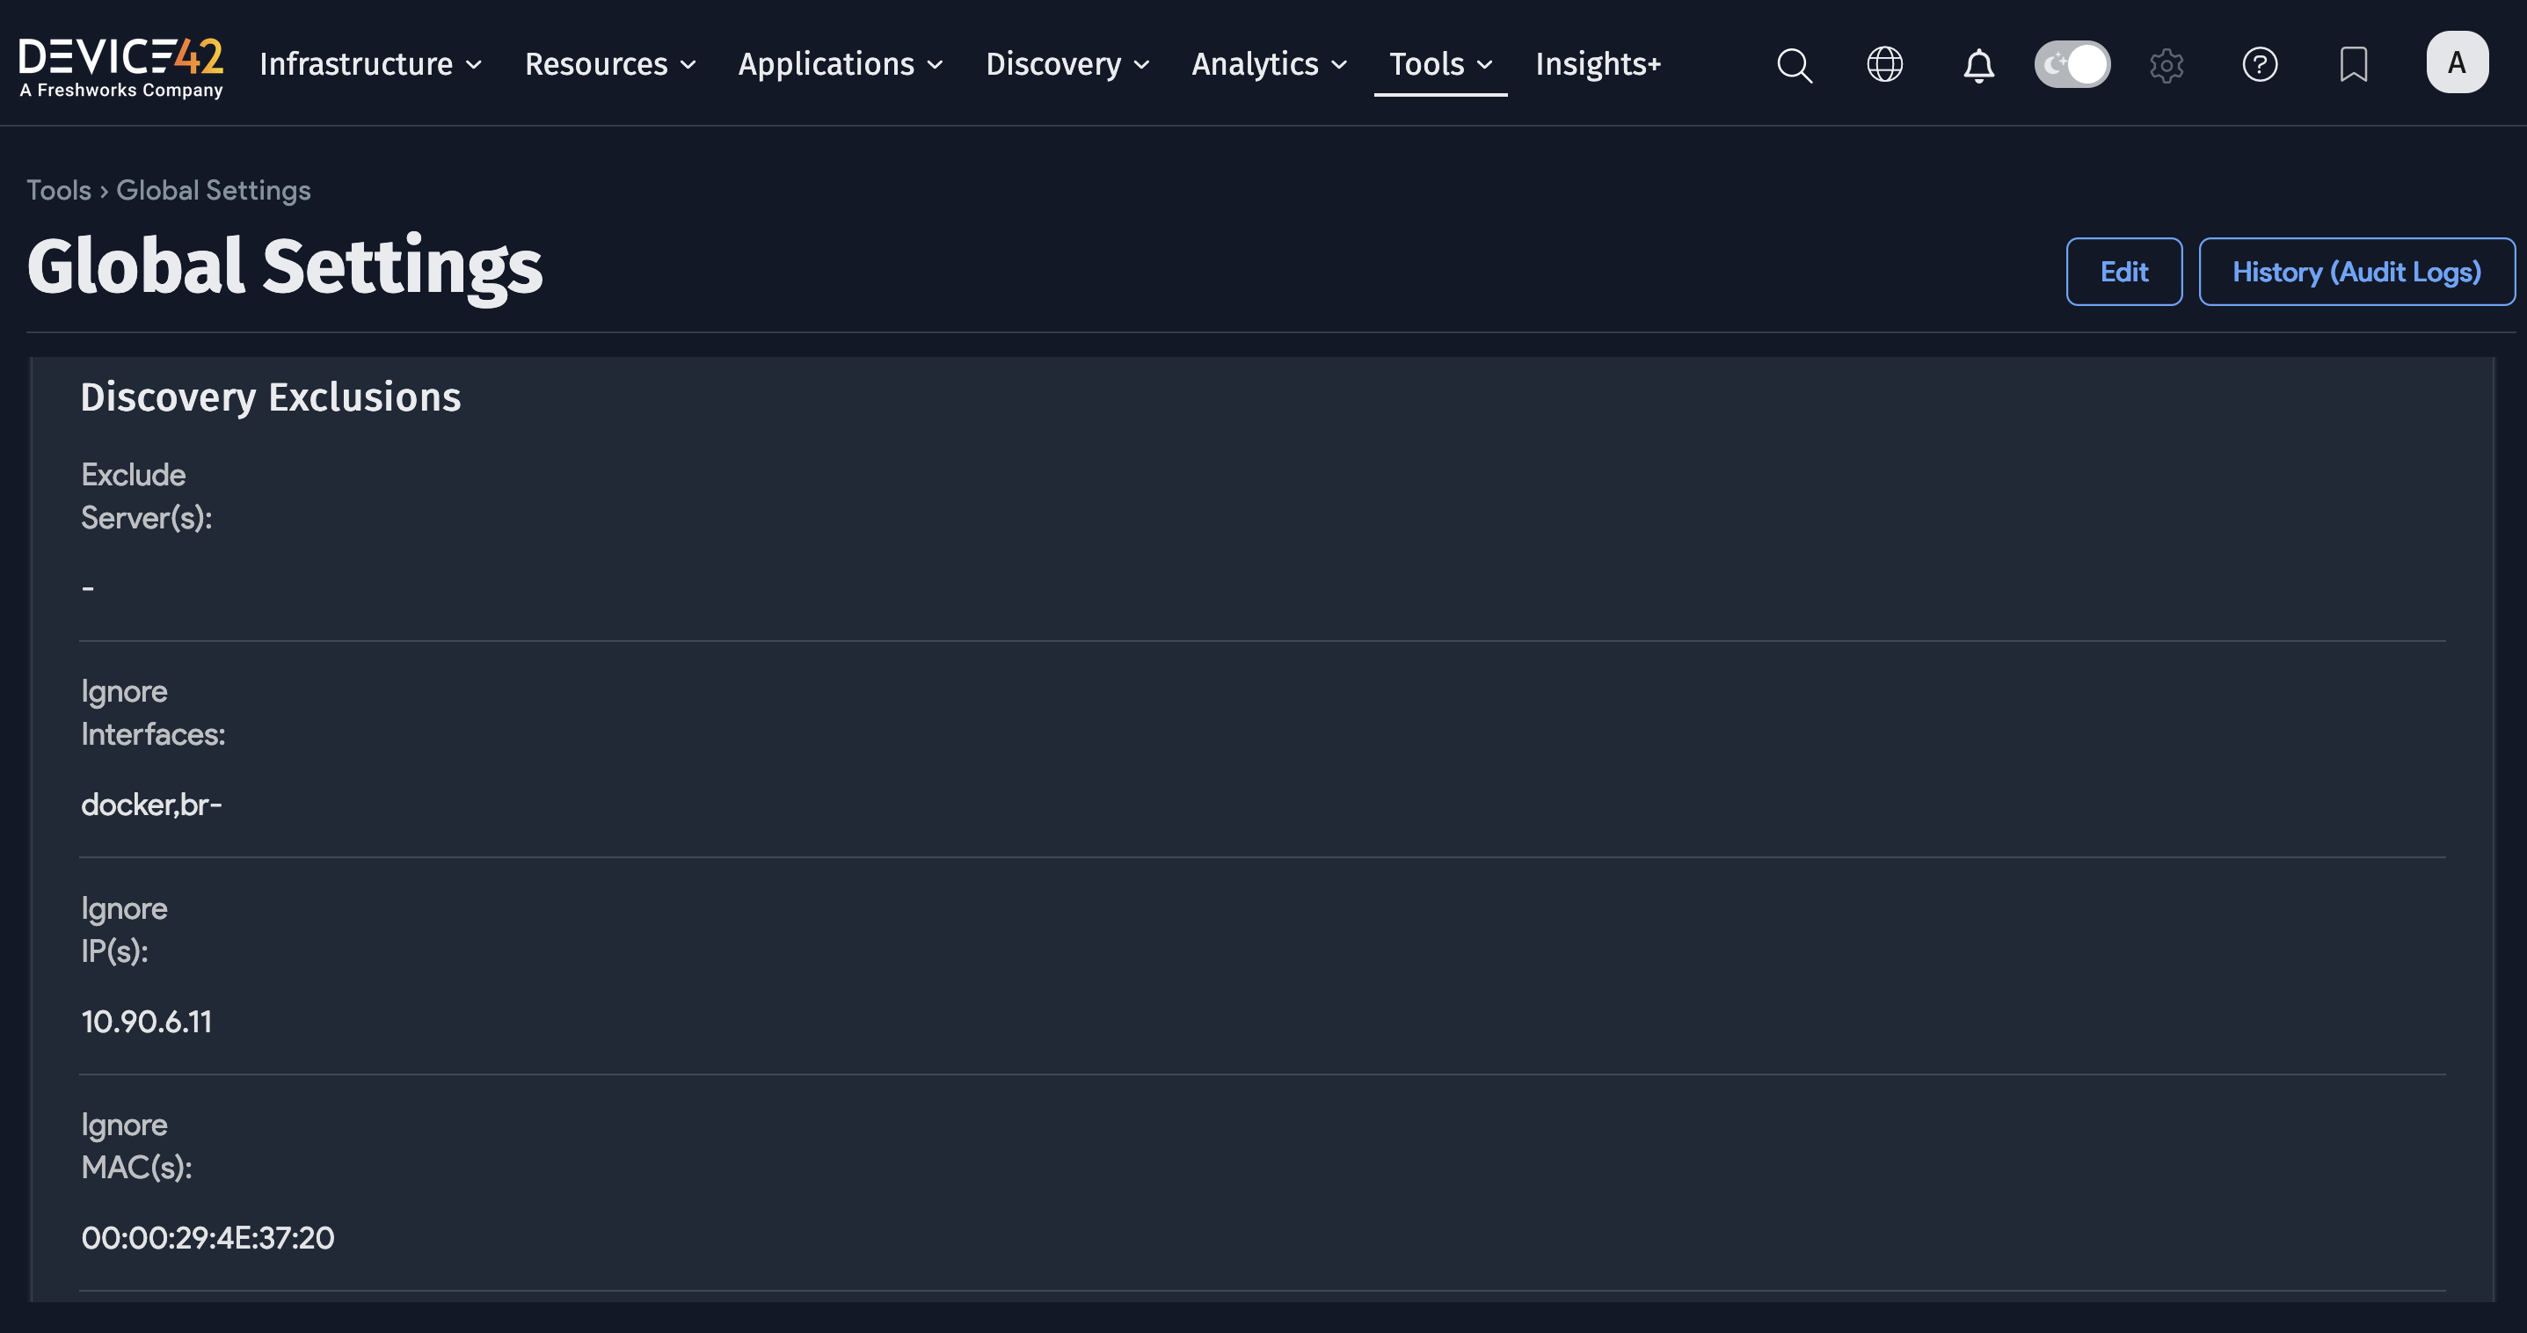This screenshot has height=1333, width=2527.
Task: Open History (Audit Logs)
Action: tap(2356, 272)
